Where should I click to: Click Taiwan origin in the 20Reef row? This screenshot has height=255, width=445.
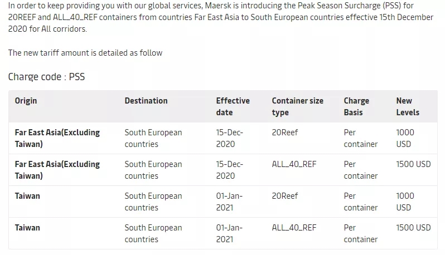[x=27, y=196]
